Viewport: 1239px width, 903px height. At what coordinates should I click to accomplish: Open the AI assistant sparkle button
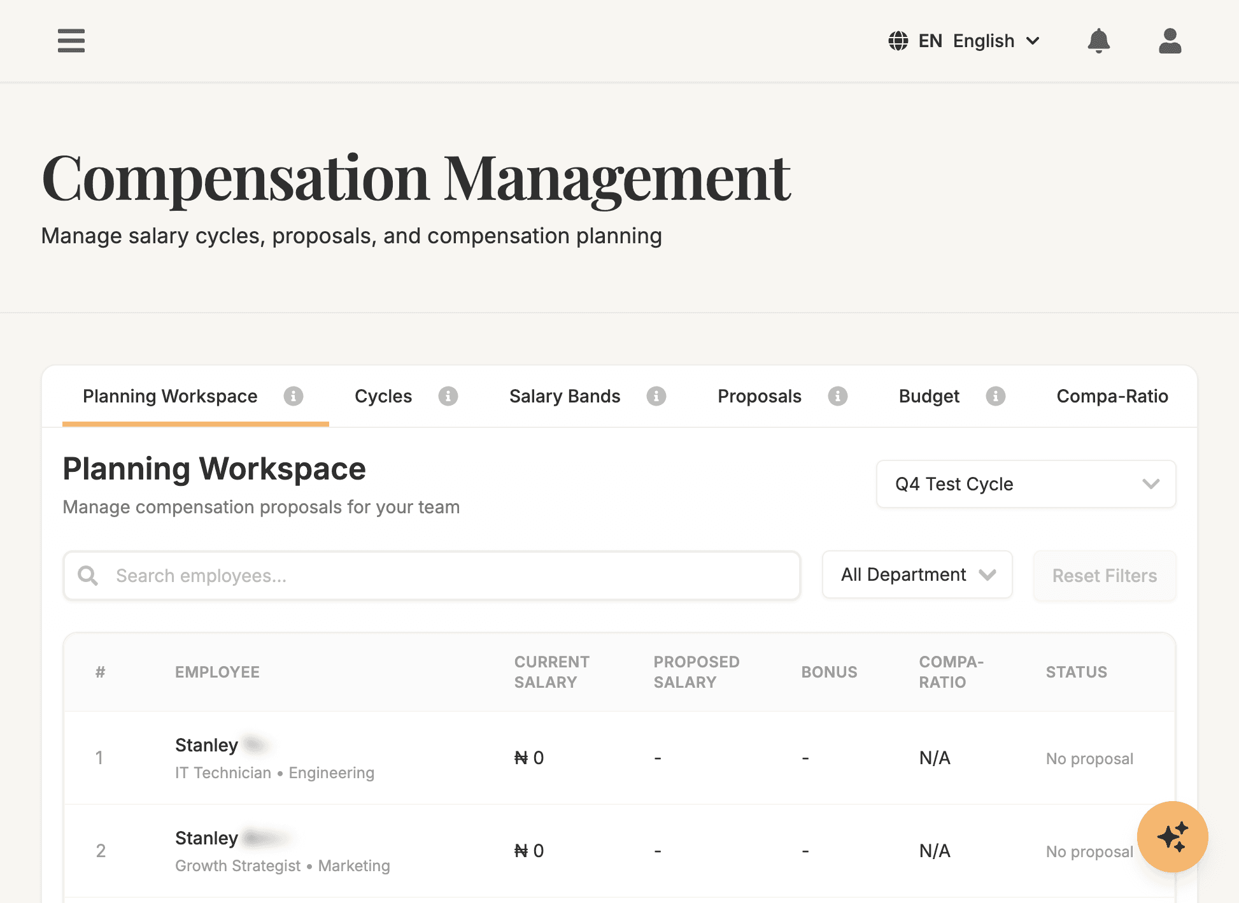[1172, 837]
